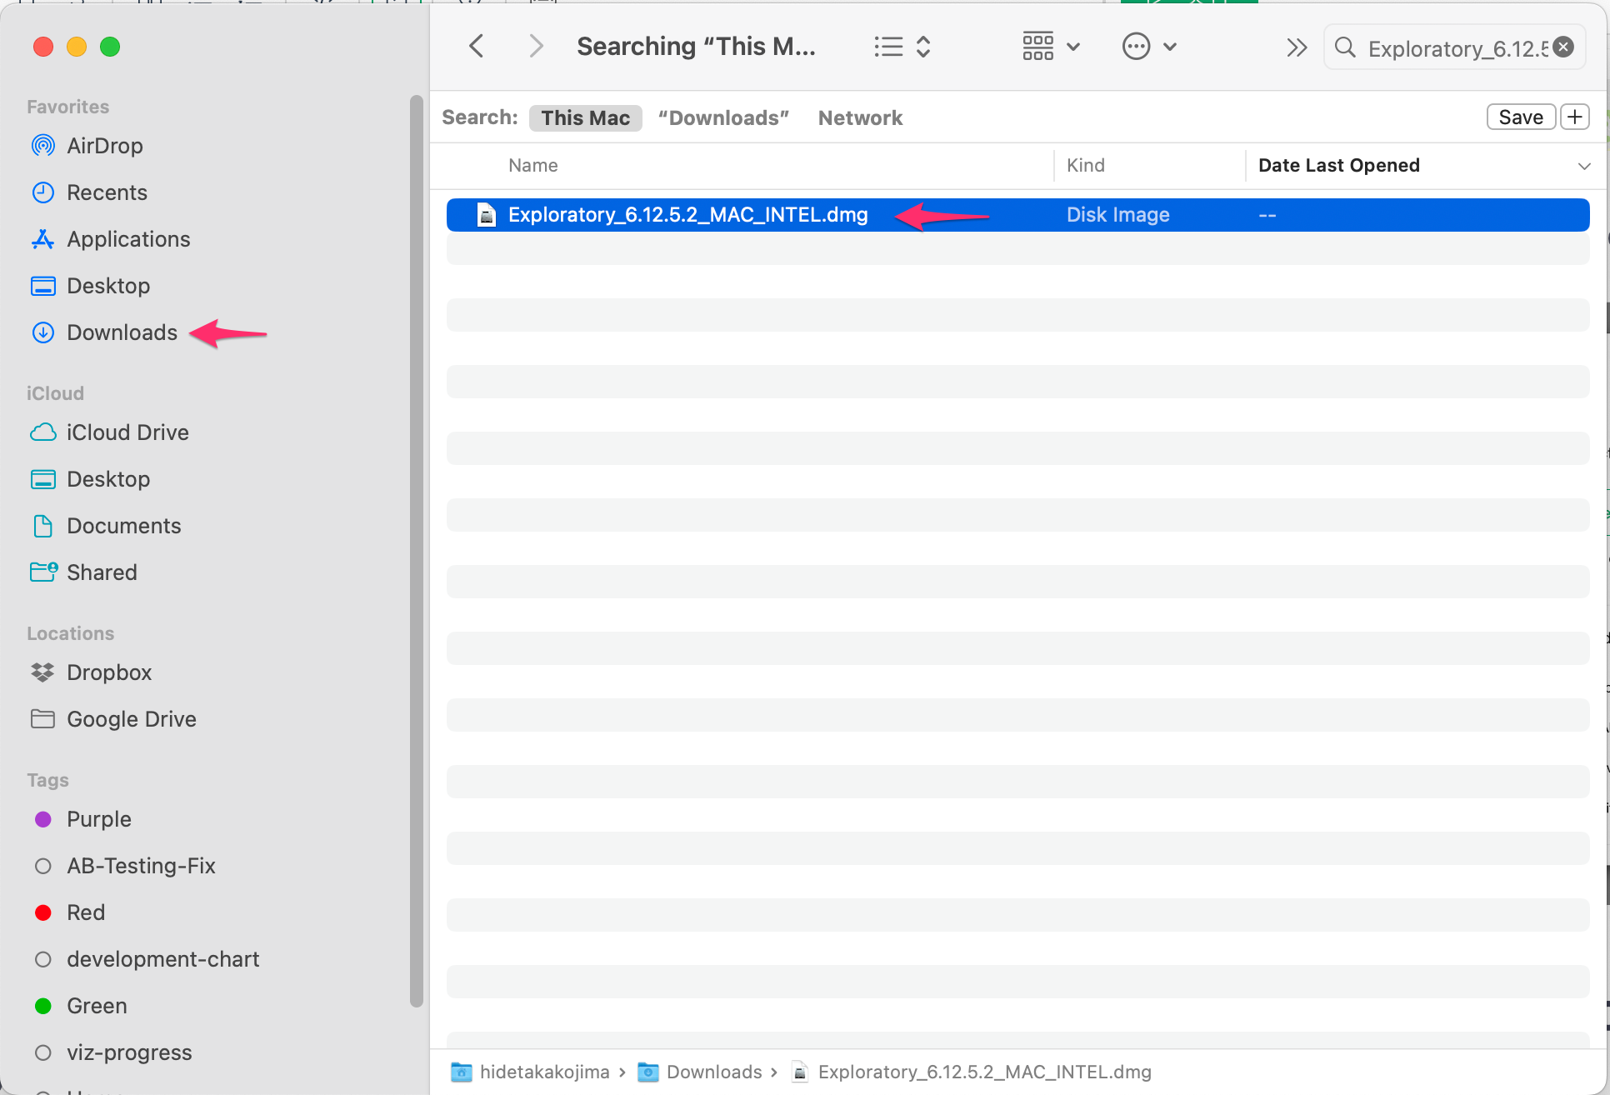The height and width of the screenshot is (1095, 1610).
Task: Clear the search field with the x
Action: 1562,47
